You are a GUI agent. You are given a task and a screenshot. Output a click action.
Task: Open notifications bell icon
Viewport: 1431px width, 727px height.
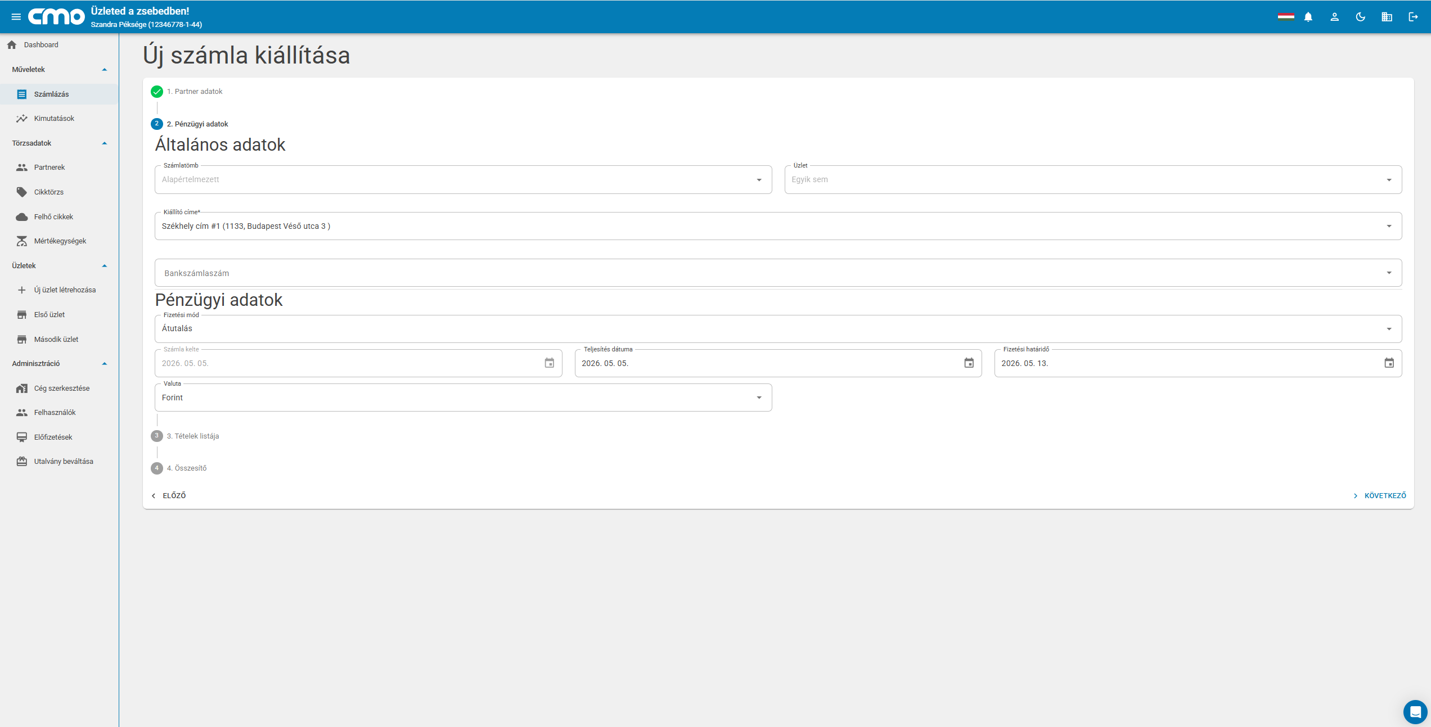point(1308,17)
